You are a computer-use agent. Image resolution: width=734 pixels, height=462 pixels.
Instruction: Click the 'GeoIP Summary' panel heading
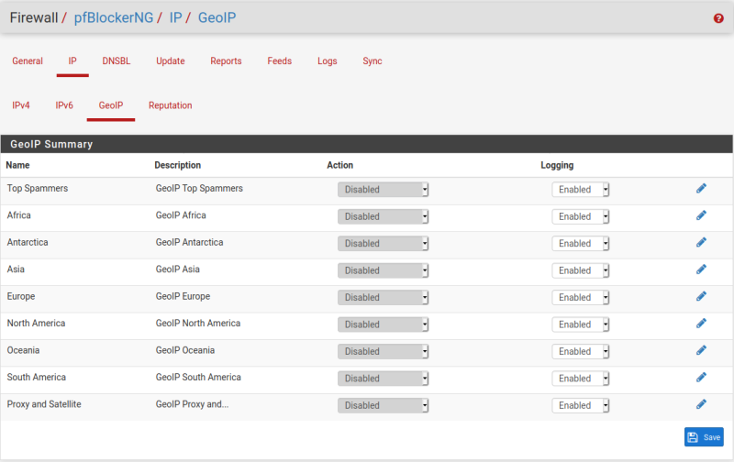(x=51, y=144)
